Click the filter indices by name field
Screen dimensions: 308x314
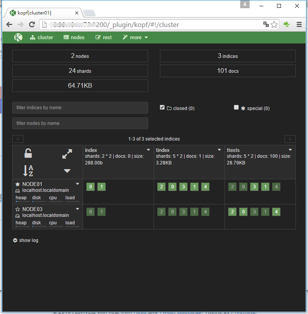click(80, 108)
